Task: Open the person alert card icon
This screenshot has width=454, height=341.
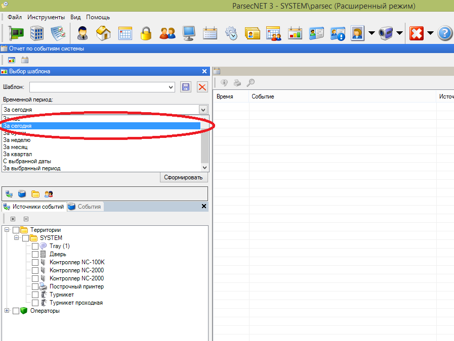Action: tap(338, 33)
